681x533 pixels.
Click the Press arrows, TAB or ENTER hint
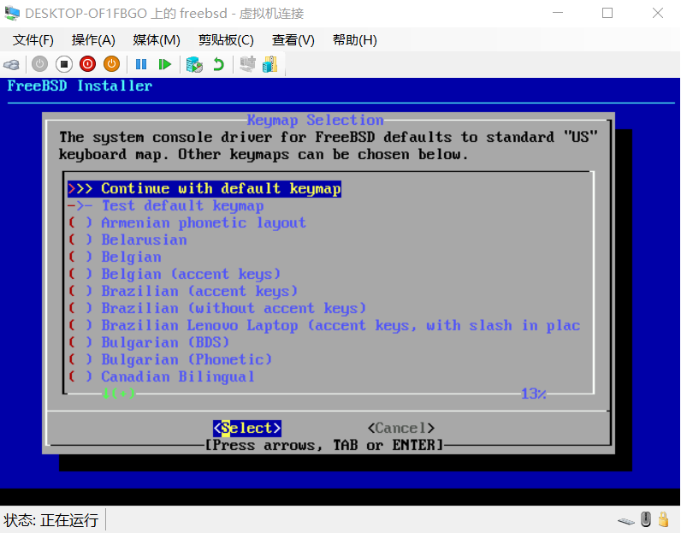coord(324,445)
